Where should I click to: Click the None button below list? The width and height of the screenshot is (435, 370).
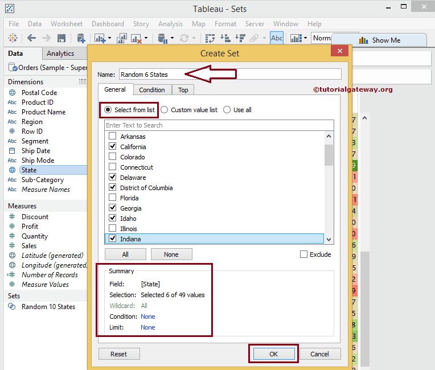click(171, 254)
